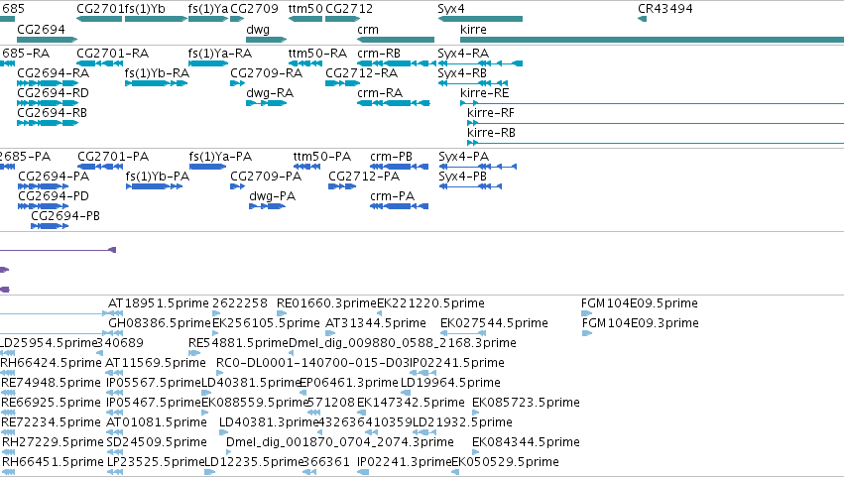
Task: Select transcript CG2712-RA
Action: 343,83
